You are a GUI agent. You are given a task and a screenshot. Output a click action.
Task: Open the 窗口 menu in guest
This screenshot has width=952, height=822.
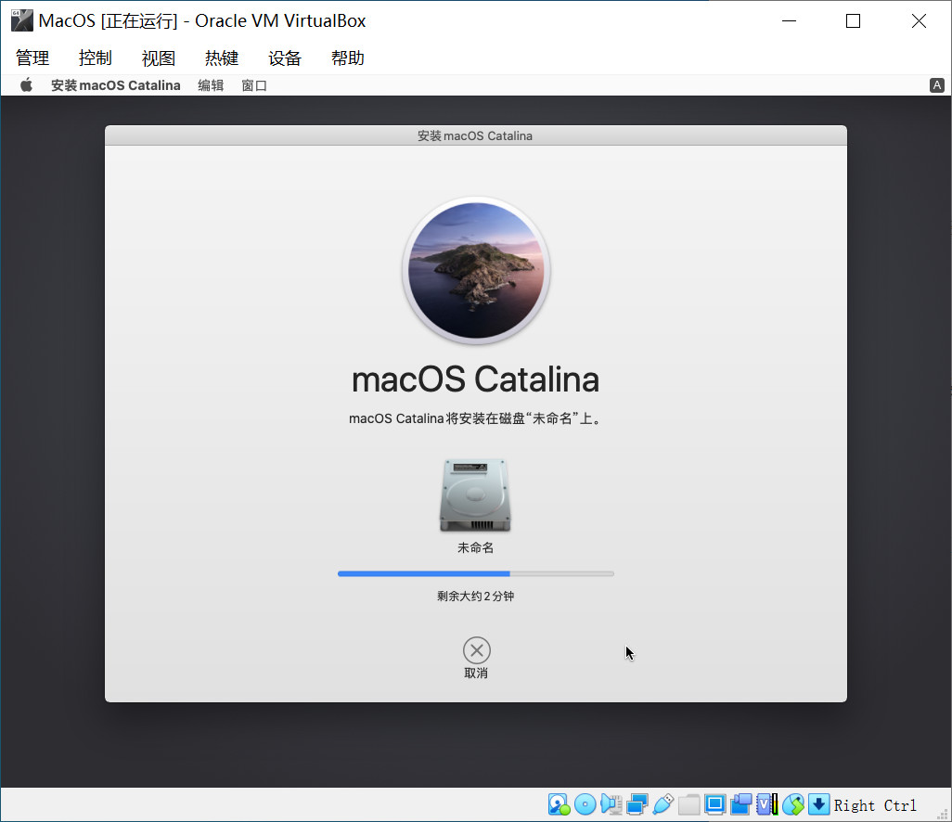point(254,85)
